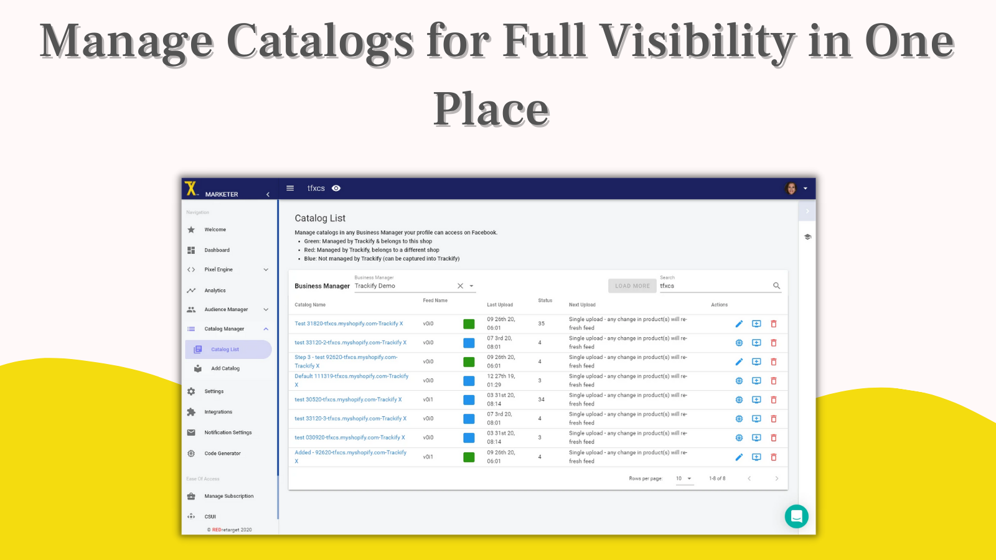Open the chat support bubble
This screenshot has height=560, width=996.
point(796,516)
